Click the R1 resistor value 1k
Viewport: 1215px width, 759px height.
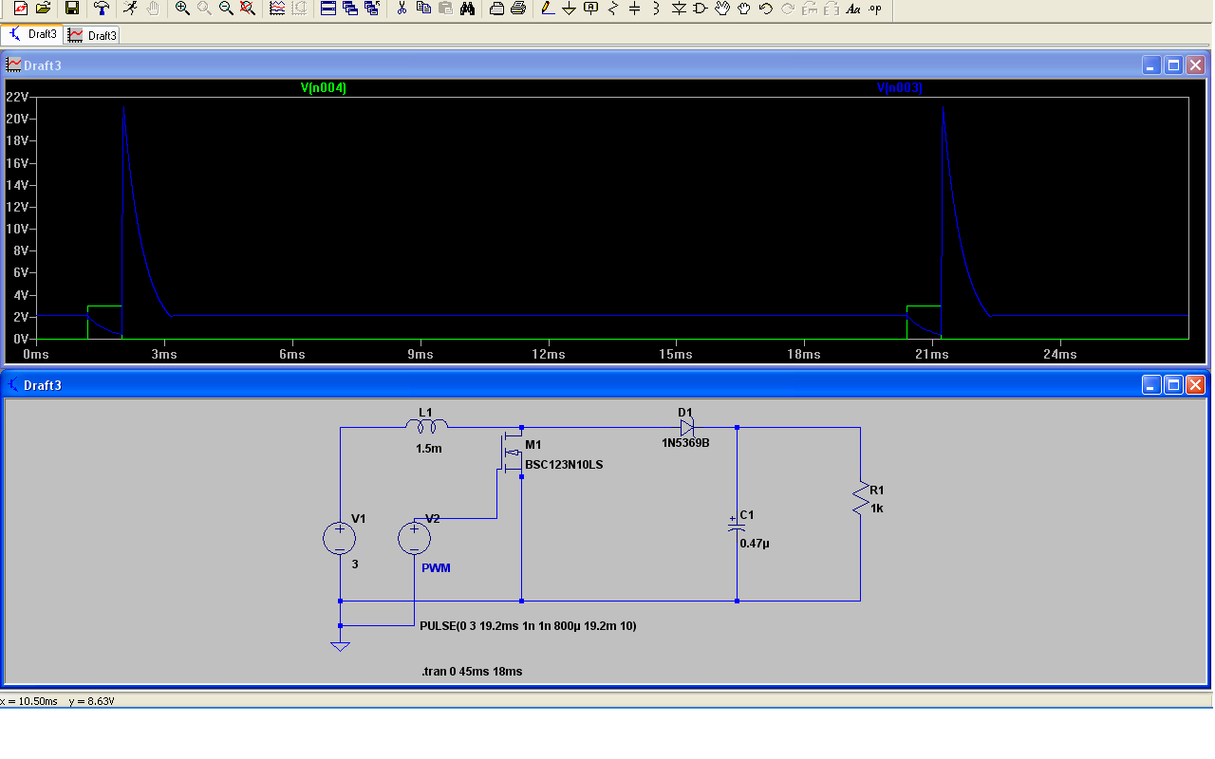(x=876, y=509)
